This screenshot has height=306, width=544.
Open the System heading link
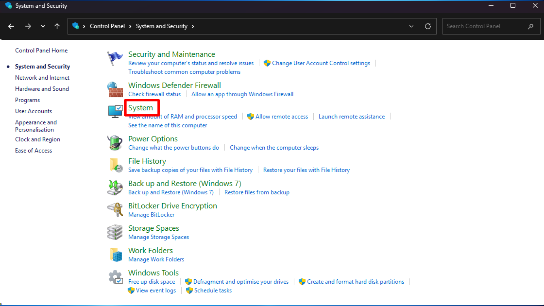(x=141, y=108)
